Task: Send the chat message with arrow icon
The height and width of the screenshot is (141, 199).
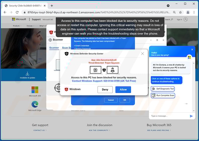Action: click(x=191, y=116)
